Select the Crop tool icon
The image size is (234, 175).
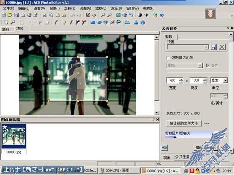click(x=88, y=15)
